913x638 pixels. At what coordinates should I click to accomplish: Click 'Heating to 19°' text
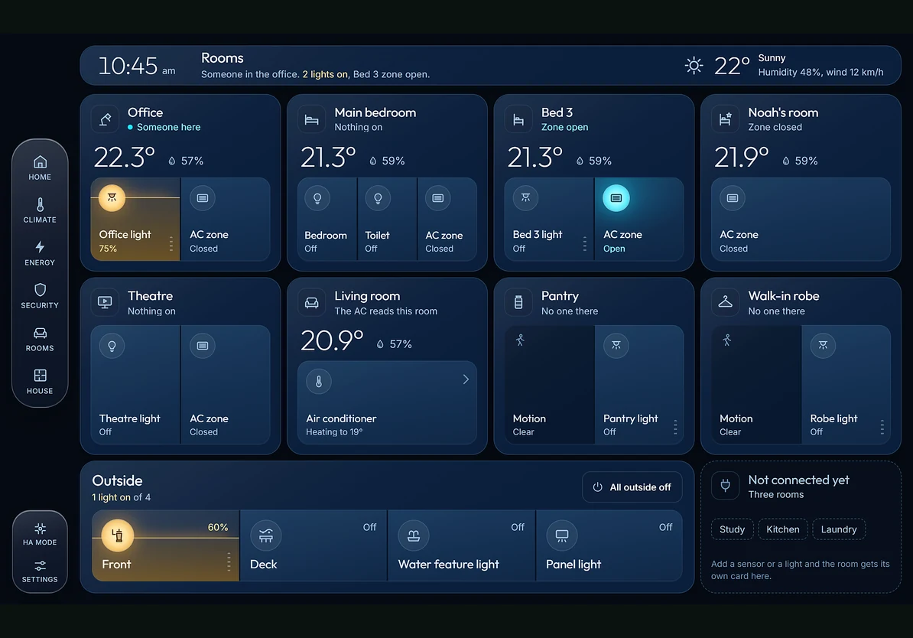pos(334,431)
